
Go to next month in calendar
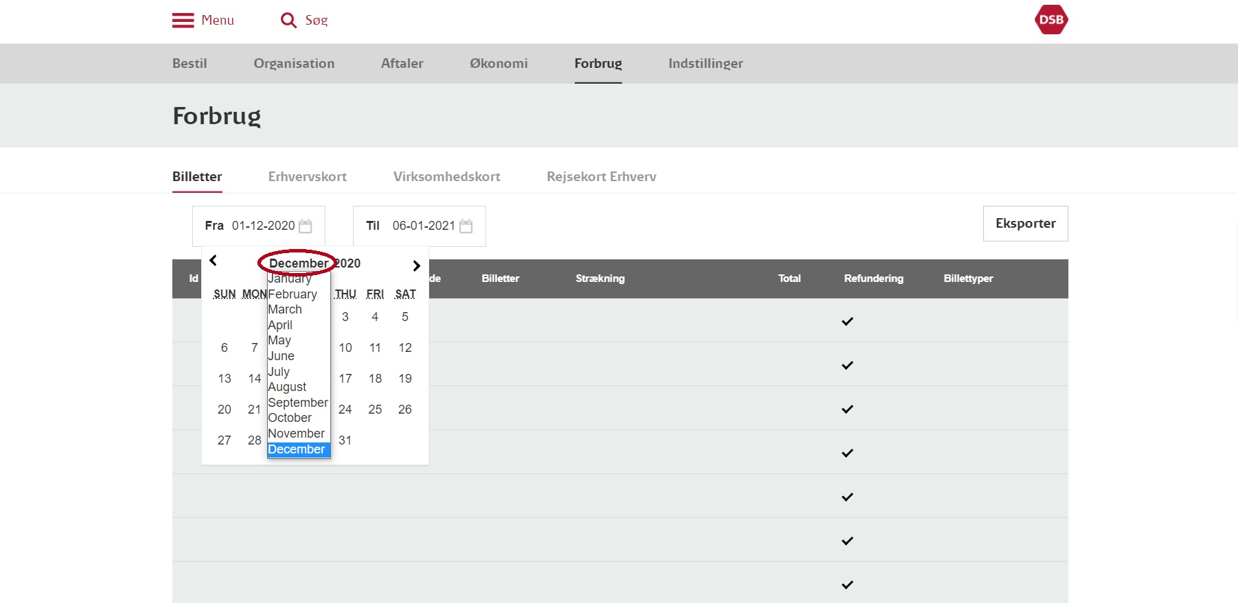(x=416, y=265)
